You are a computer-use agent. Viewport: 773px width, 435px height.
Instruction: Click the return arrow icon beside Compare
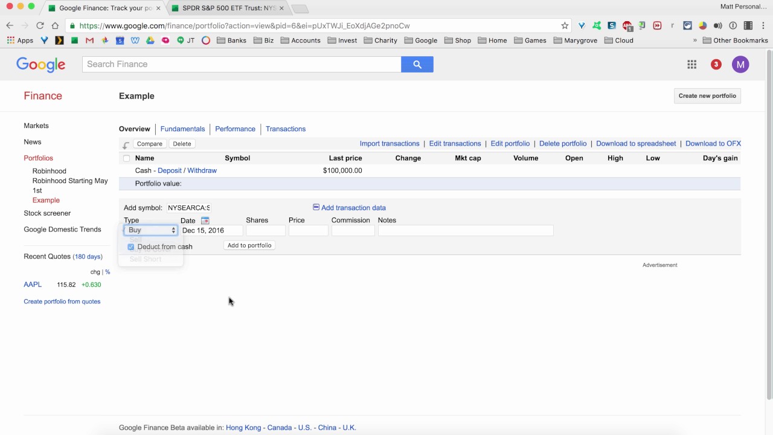coord(126,144)
